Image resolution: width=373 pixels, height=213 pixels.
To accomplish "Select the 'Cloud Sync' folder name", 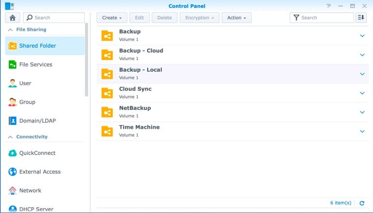I will (135, 89).
